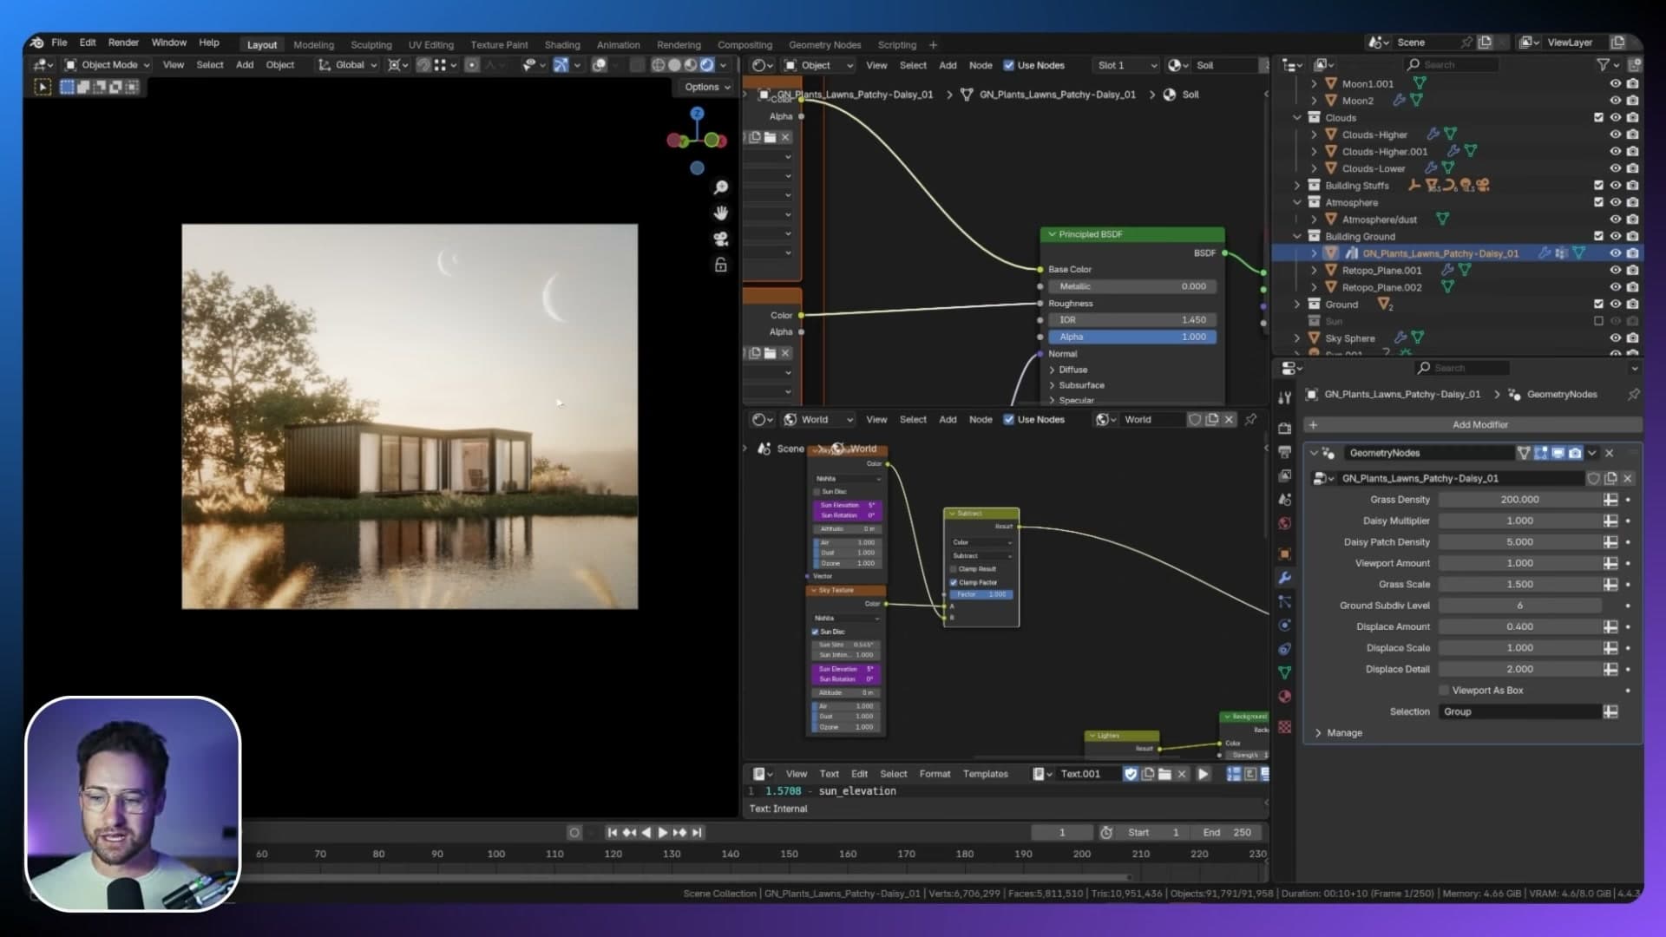Image resolution: width=1666 pixels, height=937 pixels.
Task: Click the Add Modifier button
Action: coord(1473,425)
